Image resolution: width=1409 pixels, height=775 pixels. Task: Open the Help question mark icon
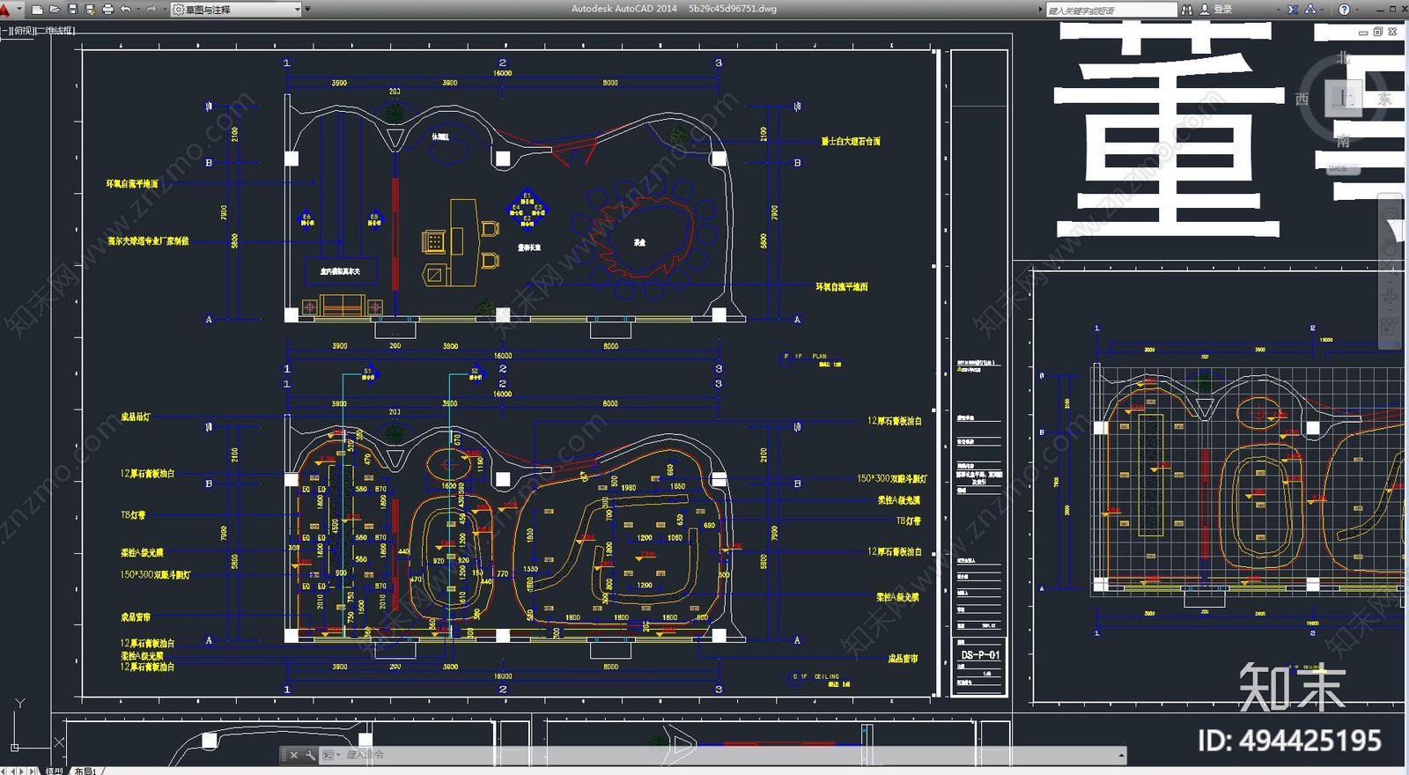point(1344,9)
